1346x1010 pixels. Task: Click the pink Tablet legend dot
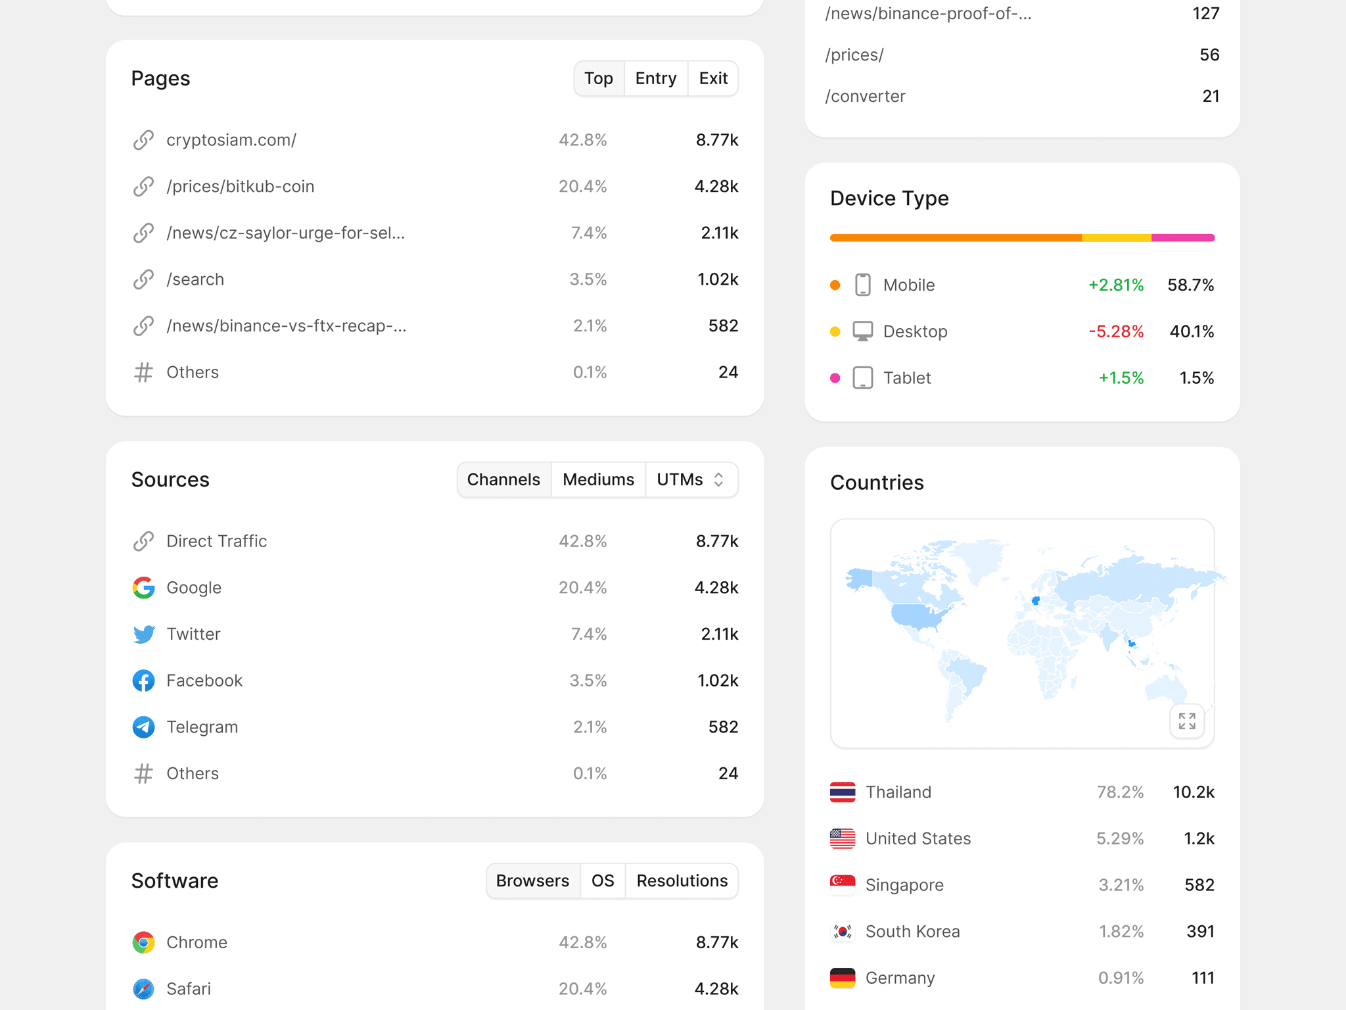(x=835, y=378)
